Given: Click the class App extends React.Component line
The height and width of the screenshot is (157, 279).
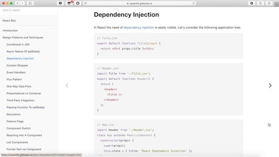Looking at the screenshot, I should click(126, 135).
